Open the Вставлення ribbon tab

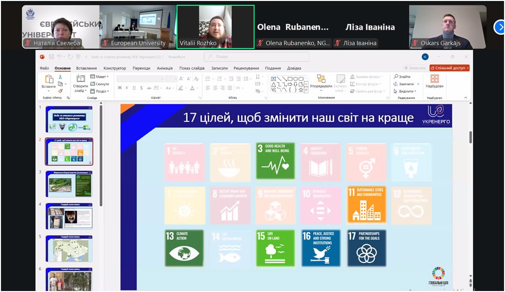(x=86, y=69)
